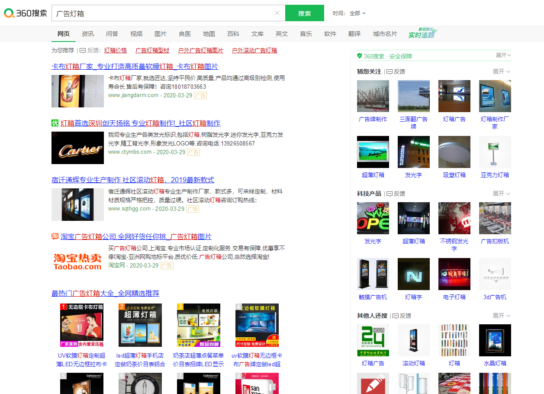Click the 灯箱价格 suggestion link
The height and width of the screenshot is (394, 544).
(116, 50)
